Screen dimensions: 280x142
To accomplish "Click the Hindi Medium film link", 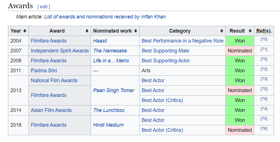I will (108, 125).
